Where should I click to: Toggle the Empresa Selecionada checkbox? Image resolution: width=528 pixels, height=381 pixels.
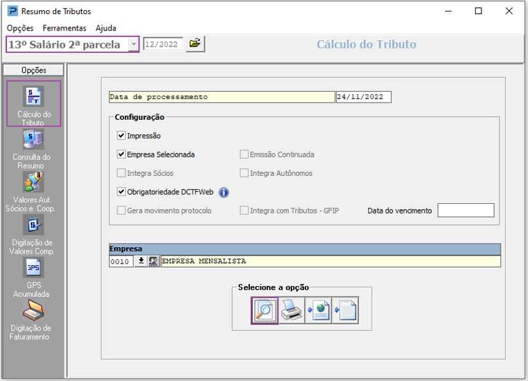tap(121, 154)
